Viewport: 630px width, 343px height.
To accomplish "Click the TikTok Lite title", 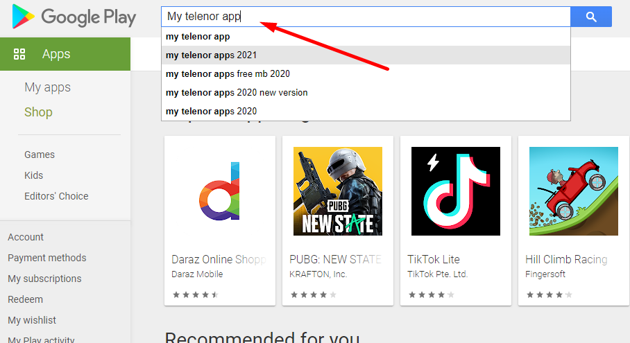I will (434, 260).
